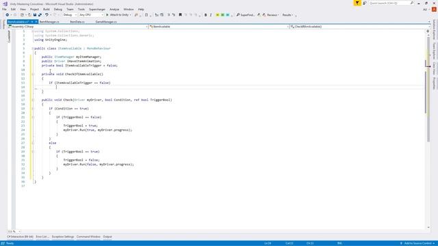The width and height of the screenshot is (438, 246).
Task: Open the Window menu
Action: [129, 9]
